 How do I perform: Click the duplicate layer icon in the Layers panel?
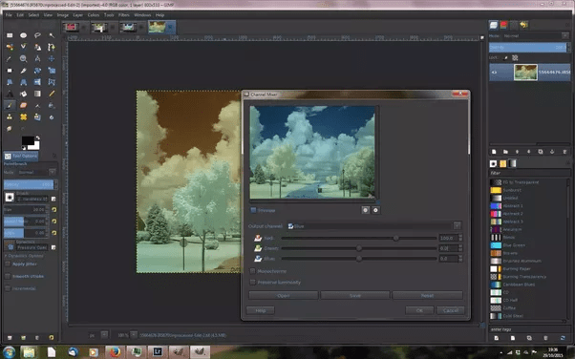[541, 152]
